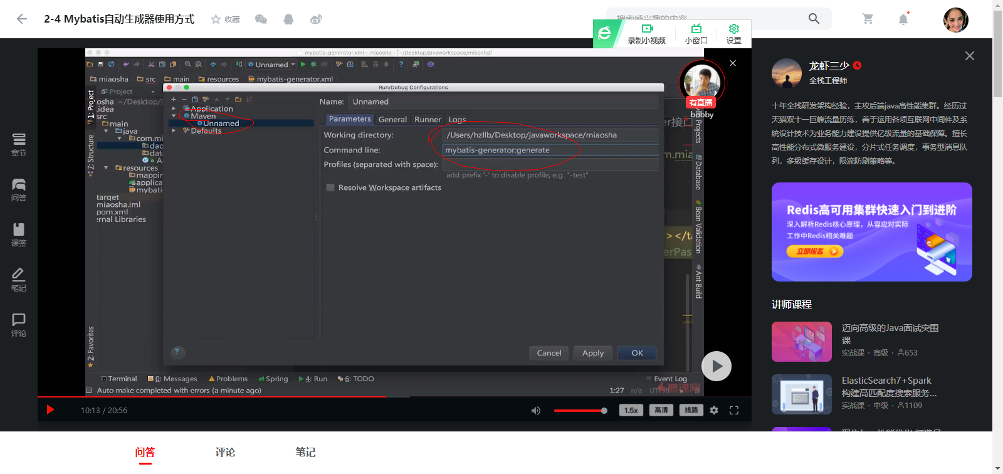Click OK in Run/Debug dialog
This screenshot has height=474, width=1003.
point(637,353)
